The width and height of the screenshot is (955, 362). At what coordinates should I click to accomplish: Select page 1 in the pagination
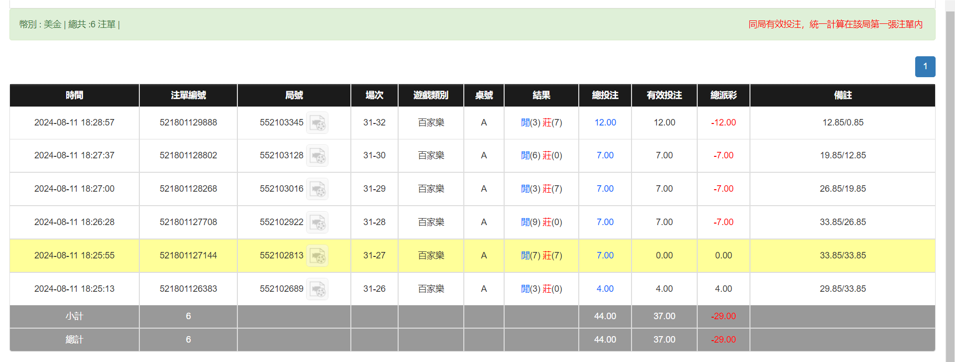tap(925, 66)
